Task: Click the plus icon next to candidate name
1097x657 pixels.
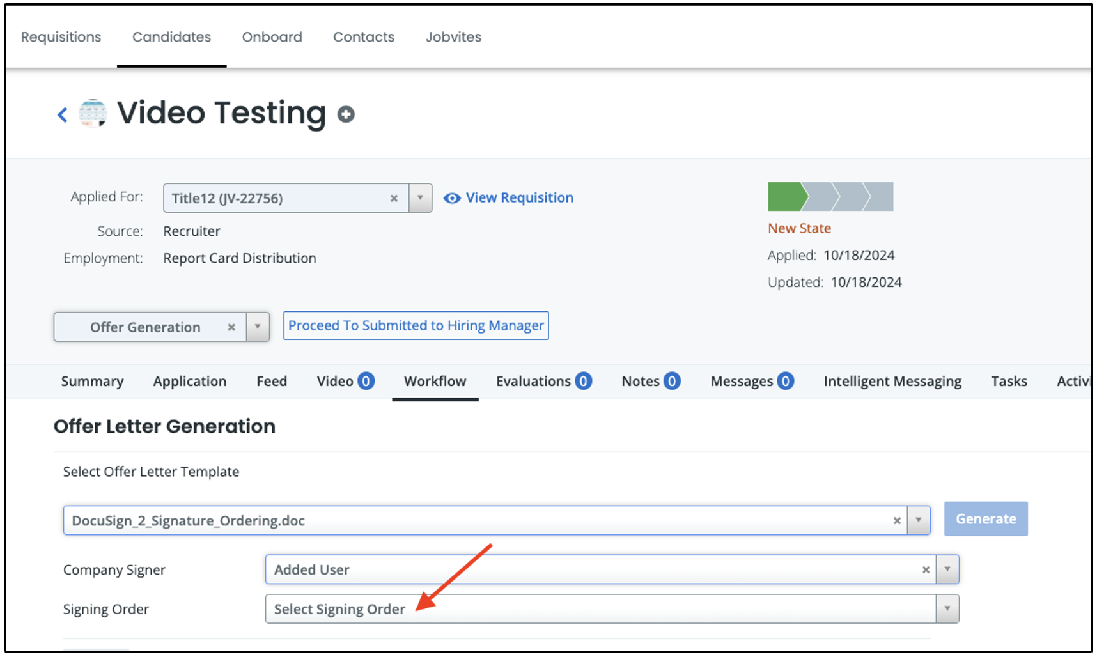Action: coord(346,114)
